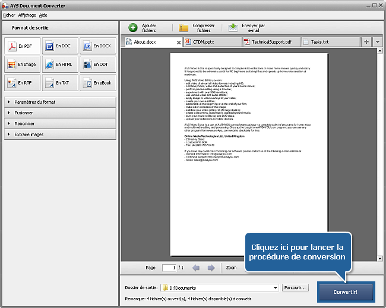Open the tab list dropdown arrow
This screenshot has width=386, height=308.
click(377, 41)
